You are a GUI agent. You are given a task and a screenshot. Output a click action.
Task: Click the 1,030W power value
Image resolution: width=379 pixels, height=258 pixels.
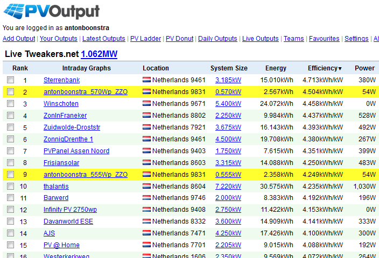pos(364,187)
